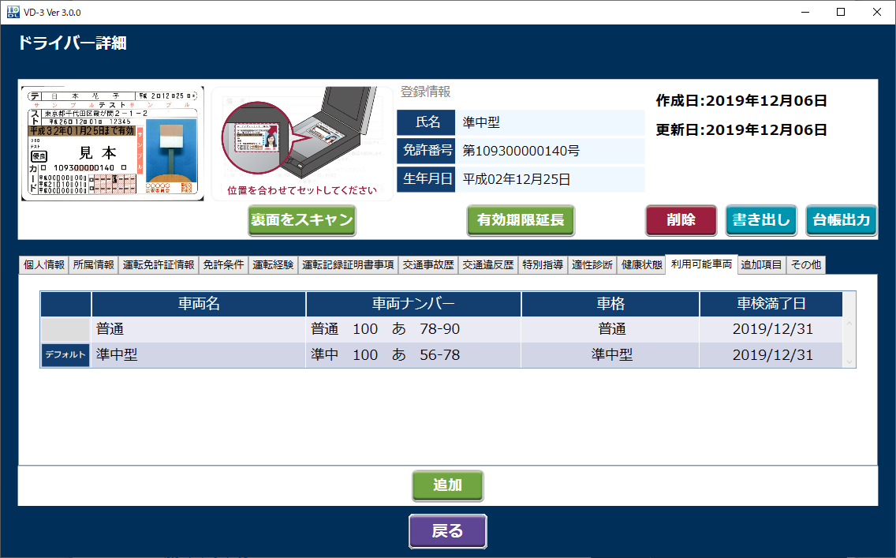Click the scanner placement illustration

302,143
